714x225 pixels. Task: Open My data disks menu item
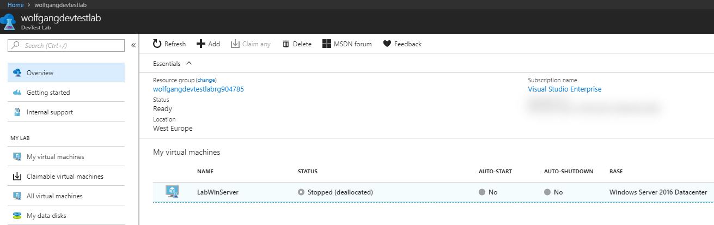click(x=66, y=216)
